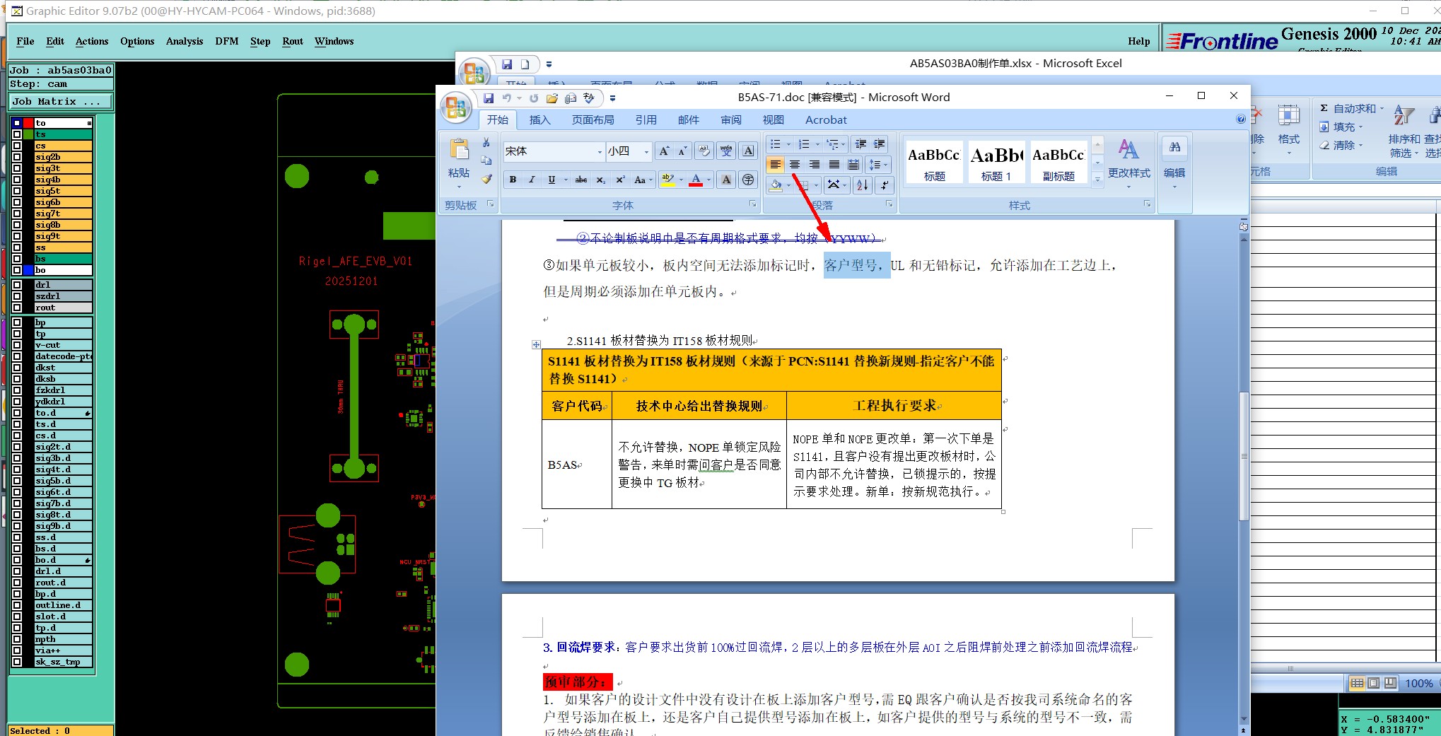
Task: Click the Clear Formatting eraser icon
Action: point(704,151)
